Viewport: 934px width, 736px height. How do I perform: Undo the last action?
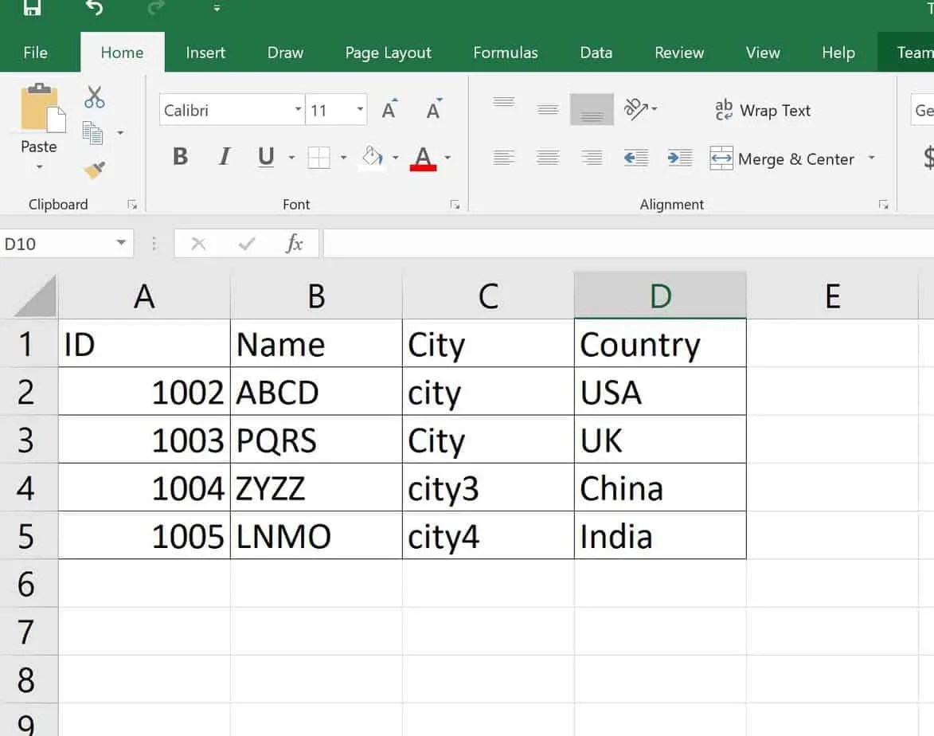[x=94, y=7]
